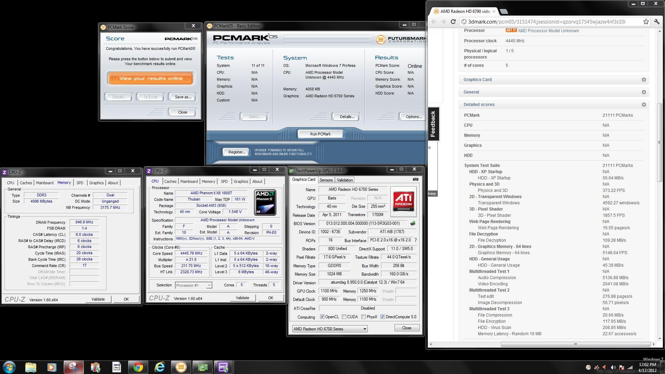This screenshot has width=665, height=374.
Task: Click GPU-Z screenshot camera icon
Action: coord(415,179)
